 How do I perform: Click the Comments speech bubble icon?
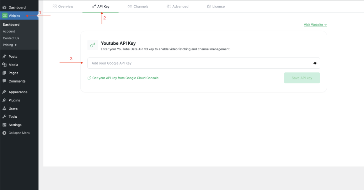tap(4, 81)
